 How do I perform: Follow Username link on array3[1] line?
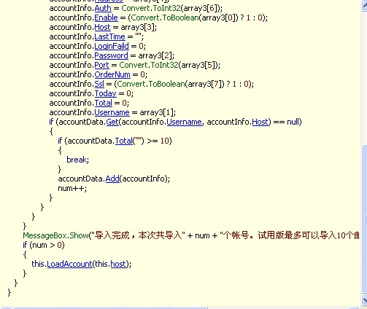click(x=112, y=112)
